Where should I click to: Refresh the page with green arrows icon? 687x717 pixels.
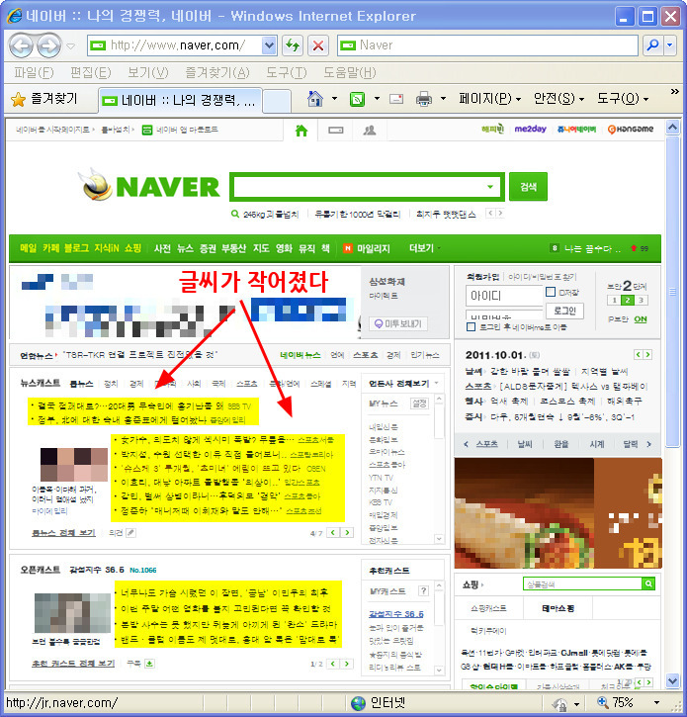(x=293, y=45)
